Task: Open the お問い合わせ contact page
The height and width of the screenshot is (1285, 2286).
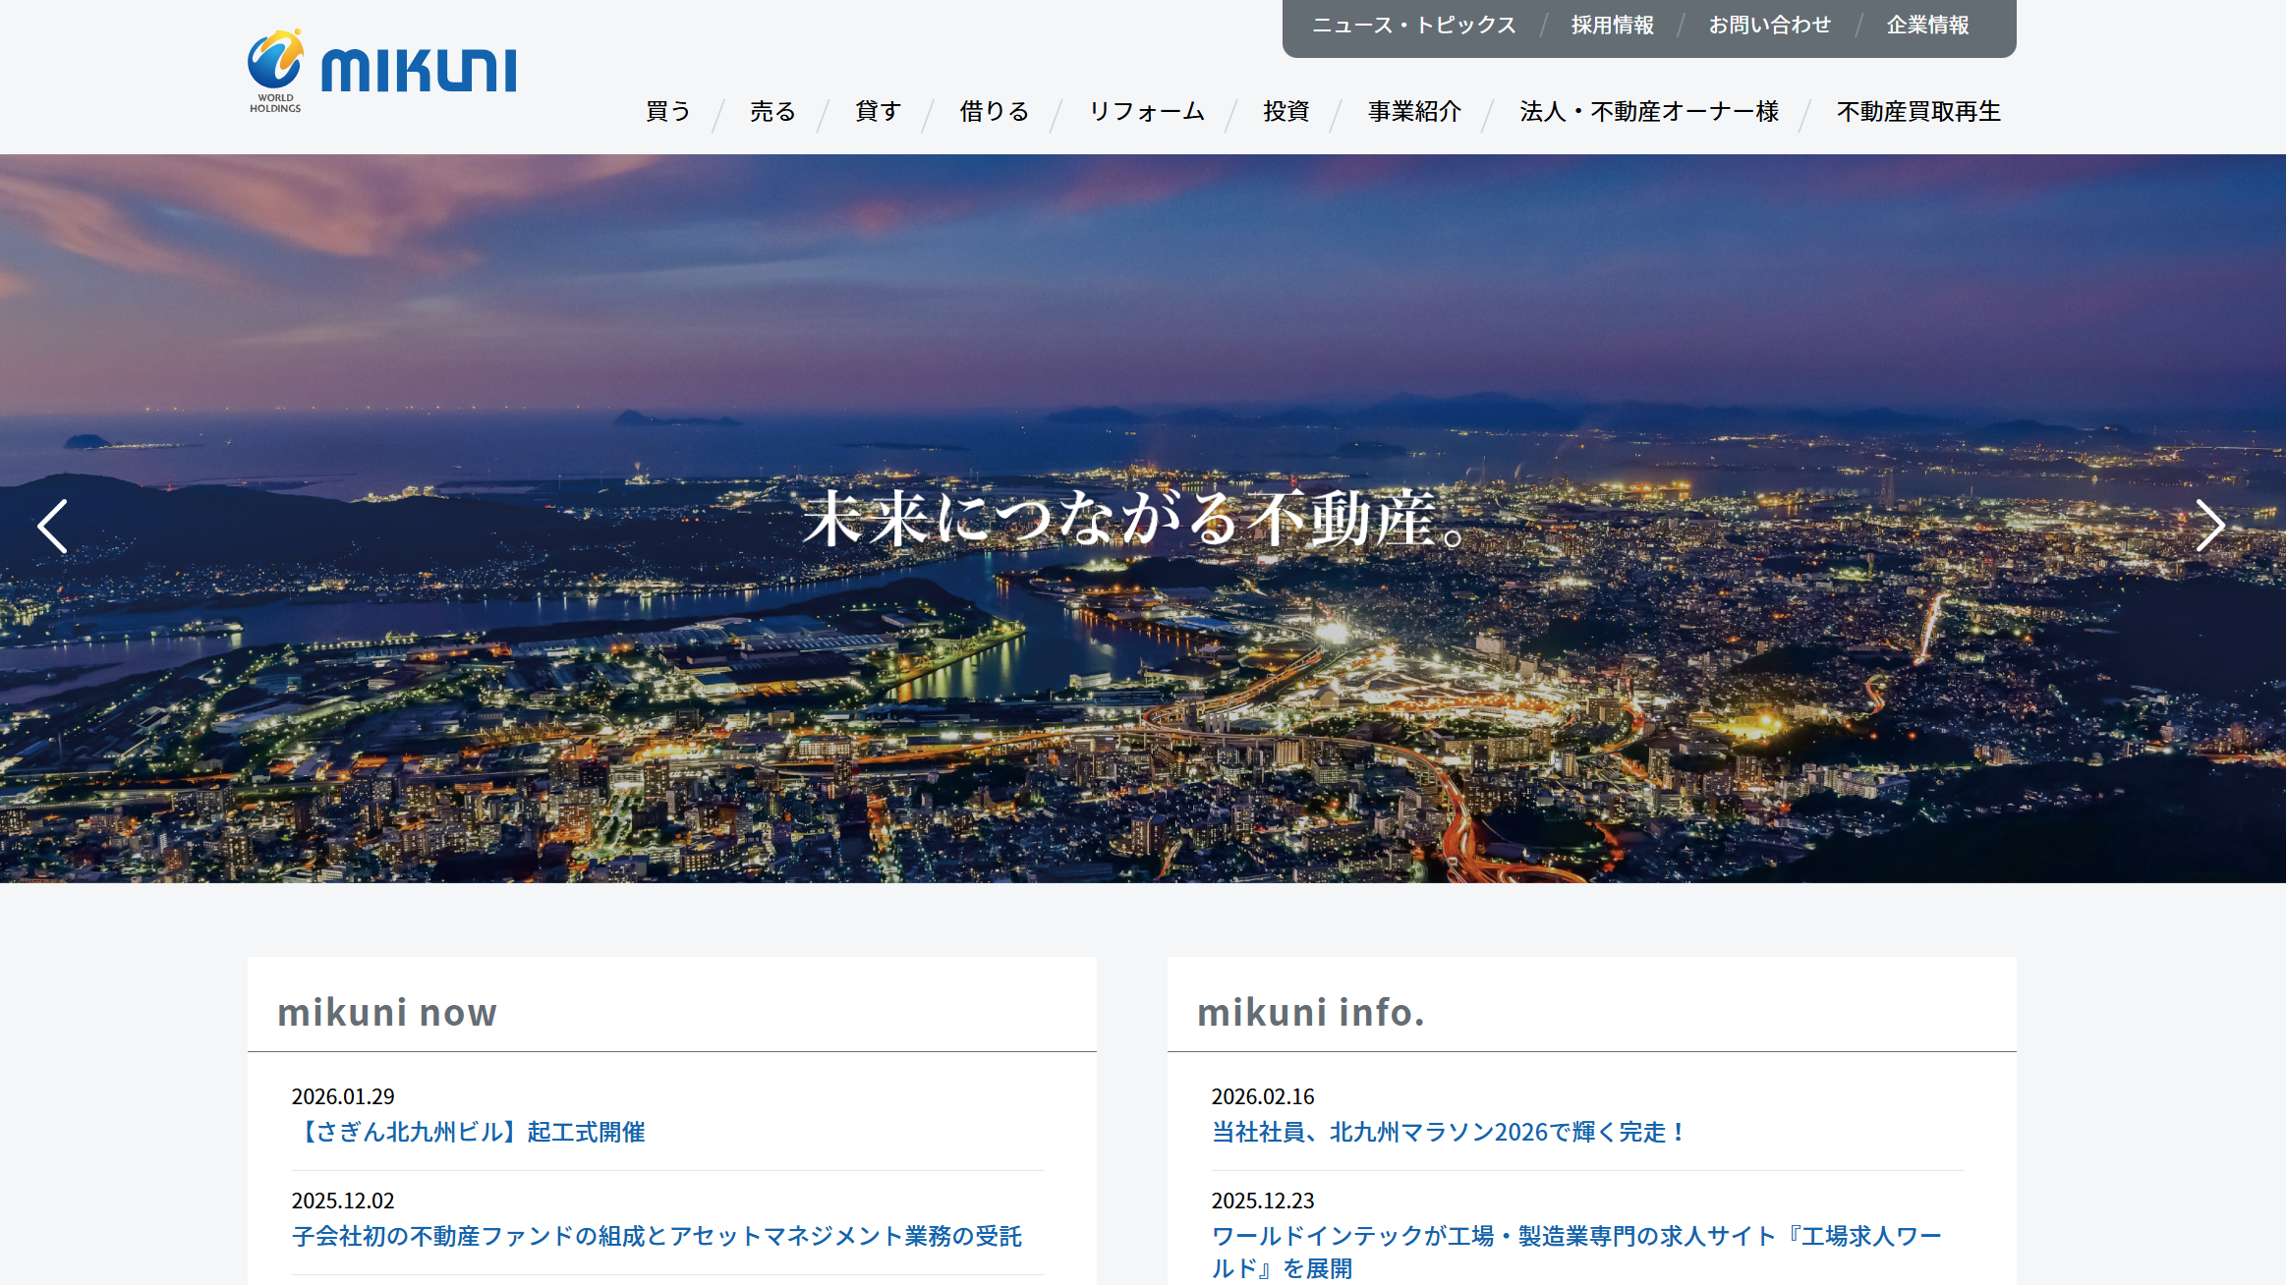Action: point(1771,25)
